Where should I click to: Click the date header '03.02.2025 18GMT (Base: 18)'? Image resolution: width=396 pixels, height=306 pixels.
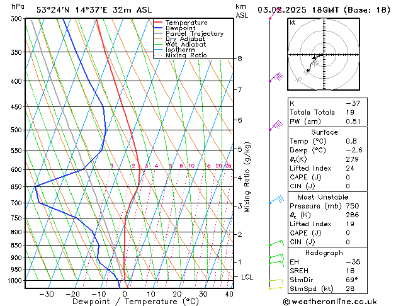tap(324, 10)
